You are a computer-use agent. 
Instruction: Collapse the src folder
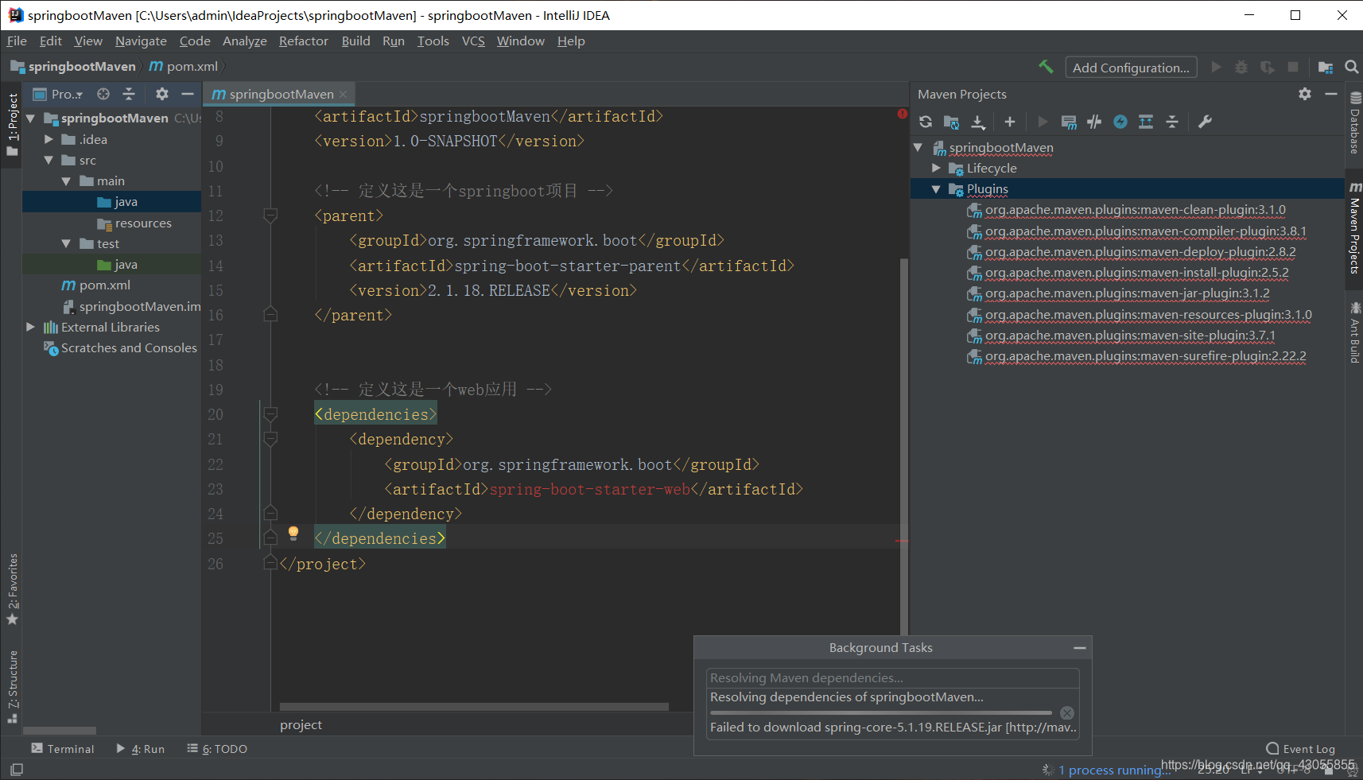coord(49,160)
